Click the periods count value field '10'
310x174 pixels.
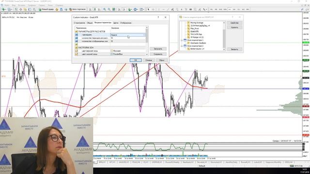click(128, 38)
